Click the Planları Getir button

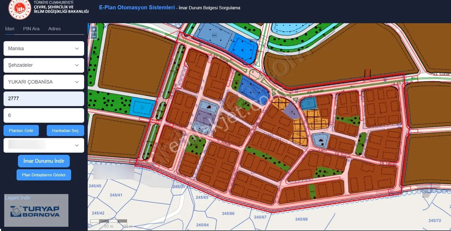[21, 131]
